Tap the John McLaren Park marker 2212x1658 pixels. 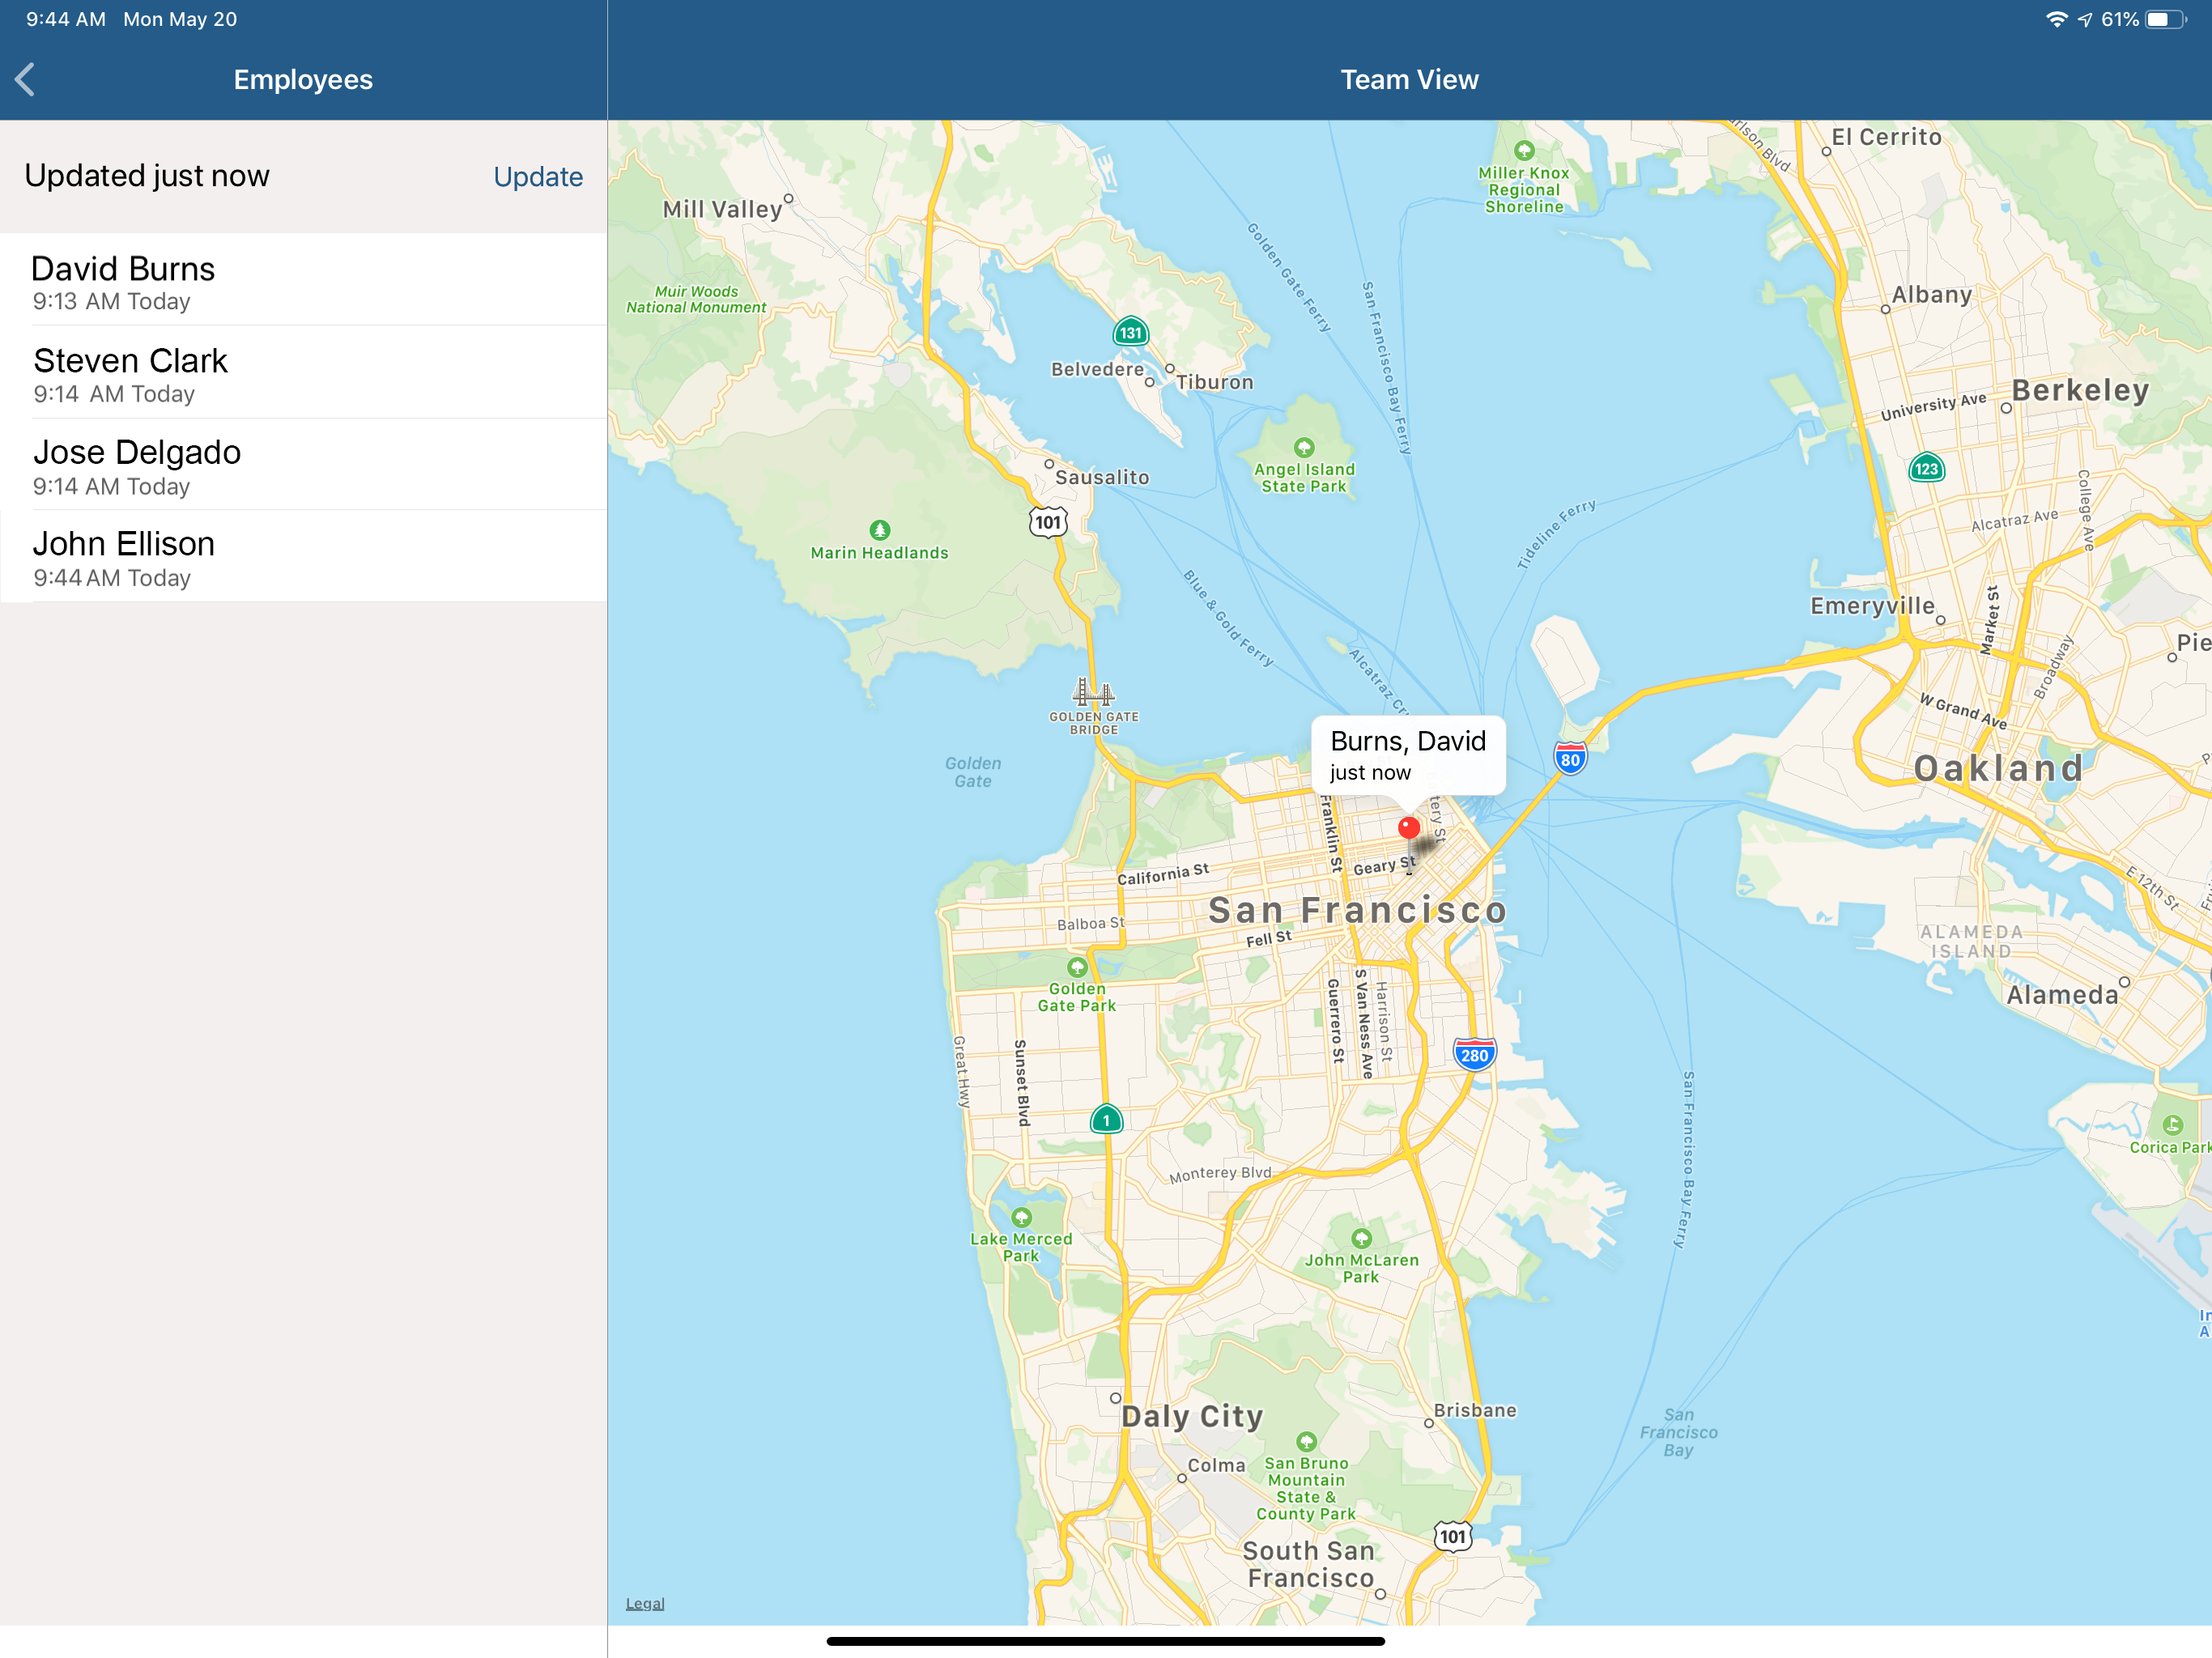1361,1238
